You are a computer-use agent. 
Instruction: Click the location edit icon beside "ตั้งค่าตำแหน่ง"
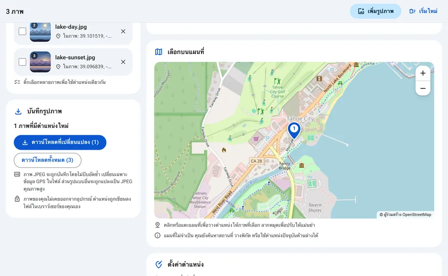[159, 264]
